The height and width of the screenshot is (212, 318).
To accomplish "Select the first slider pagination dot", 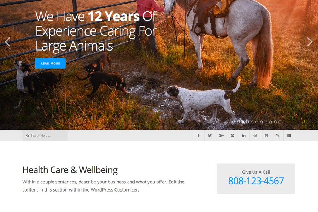I will click(x=234, y=122).
